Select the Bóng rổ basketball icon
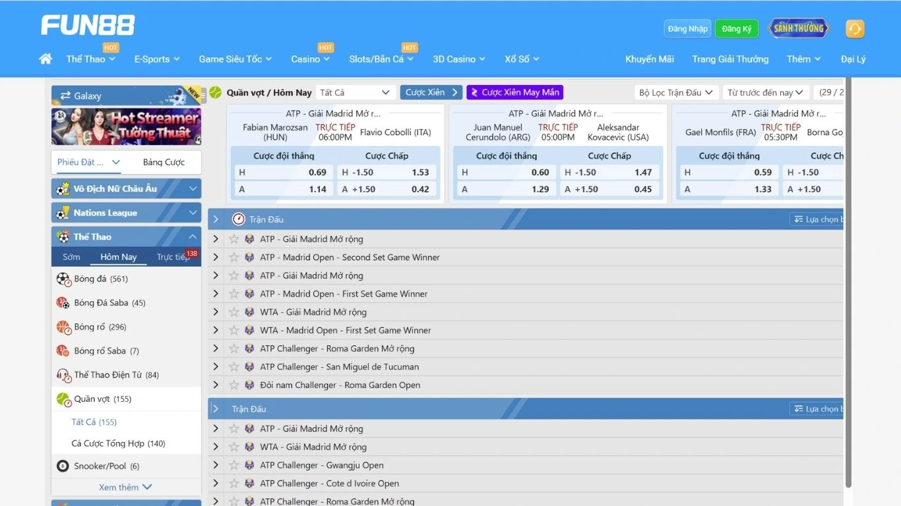The width and height of the screenshot is (901, 506). (63, 327)
